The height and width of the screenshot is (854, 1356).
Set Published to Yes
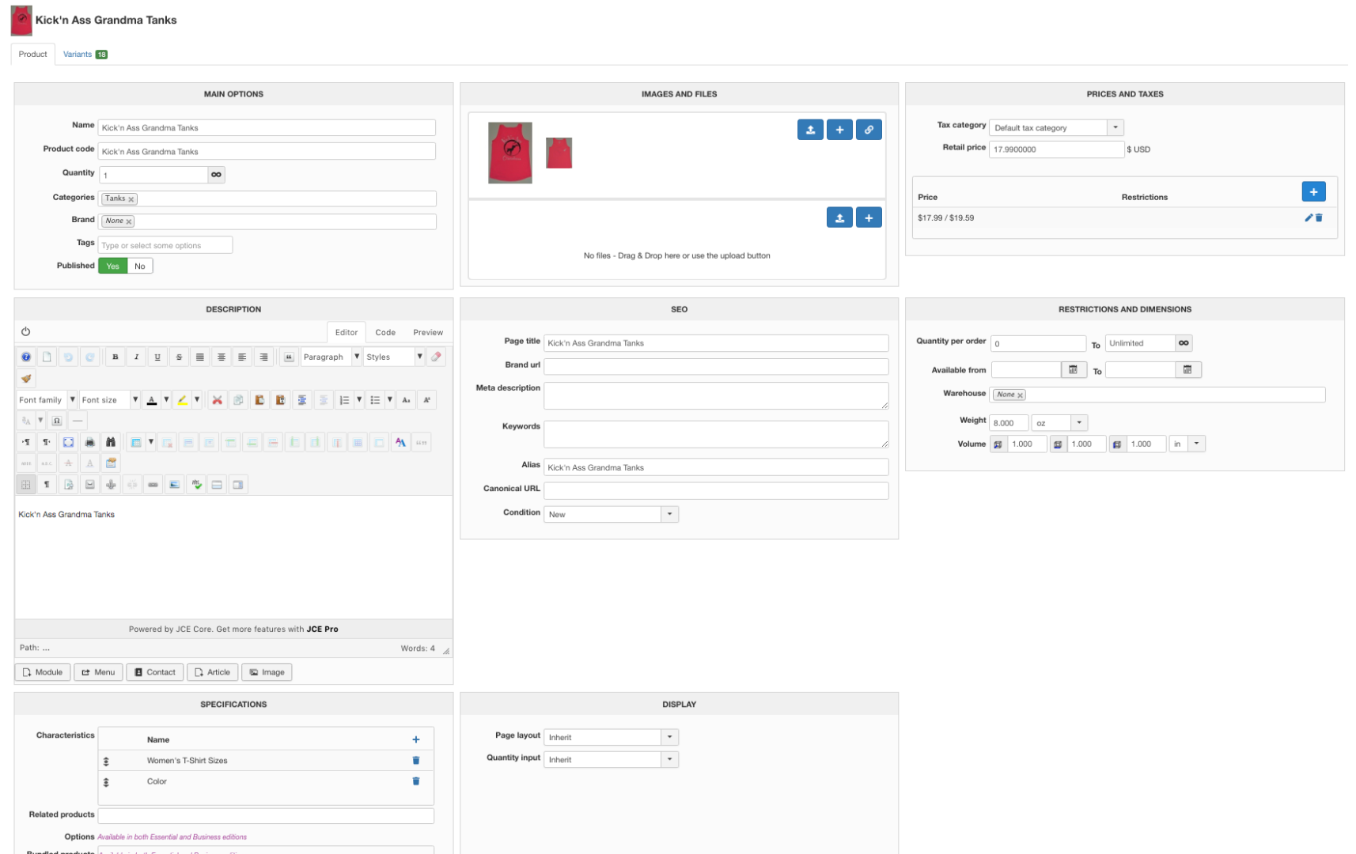tap(113, 266)
